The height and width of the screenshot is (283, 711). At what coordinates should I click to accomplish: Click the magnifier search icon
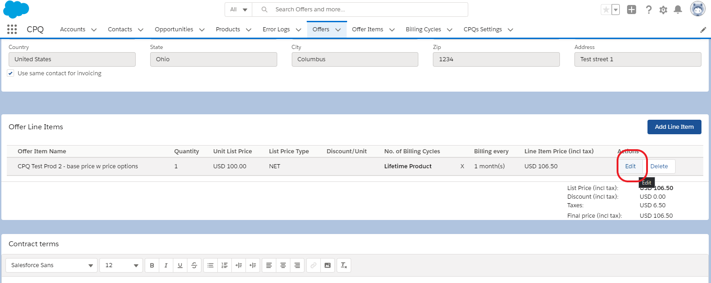tap(265, 10)
